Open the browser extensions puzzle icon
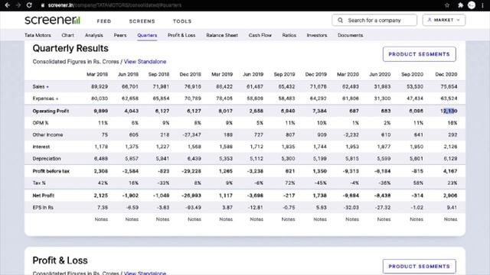Viewport: 490px width, 275px height. (460, 5)
